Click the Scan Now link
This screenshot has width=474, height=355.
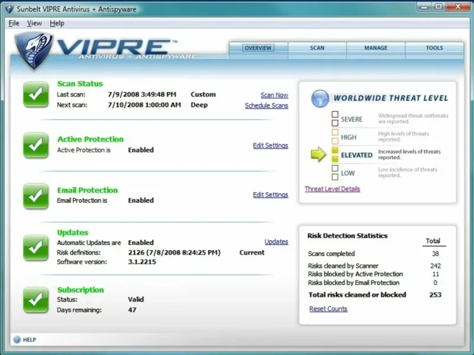click(274, 95)
